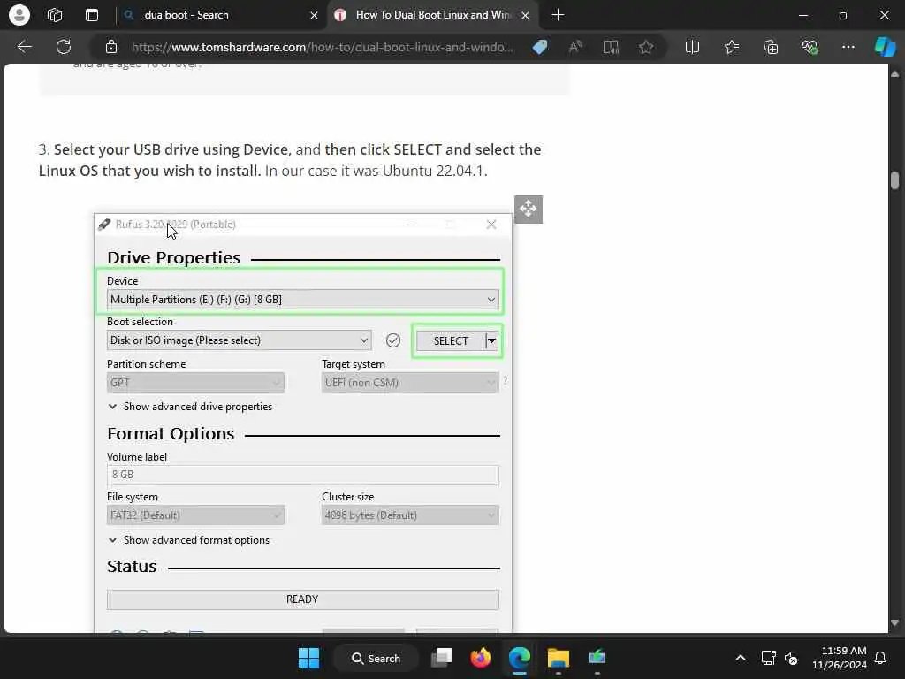Click the taskbar Search box
The width and height of the screenshot is (905, 679).
click(376, 658)
